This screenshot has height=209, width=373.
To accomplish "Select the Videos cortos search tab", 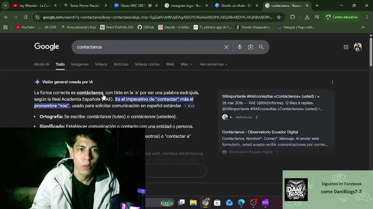I will [147, 64].
